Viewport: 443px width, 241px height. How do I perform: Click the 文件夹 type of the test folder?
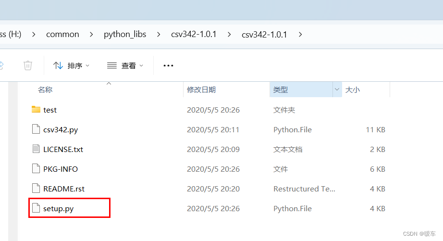pyautogui.click(x=284, y=110)
